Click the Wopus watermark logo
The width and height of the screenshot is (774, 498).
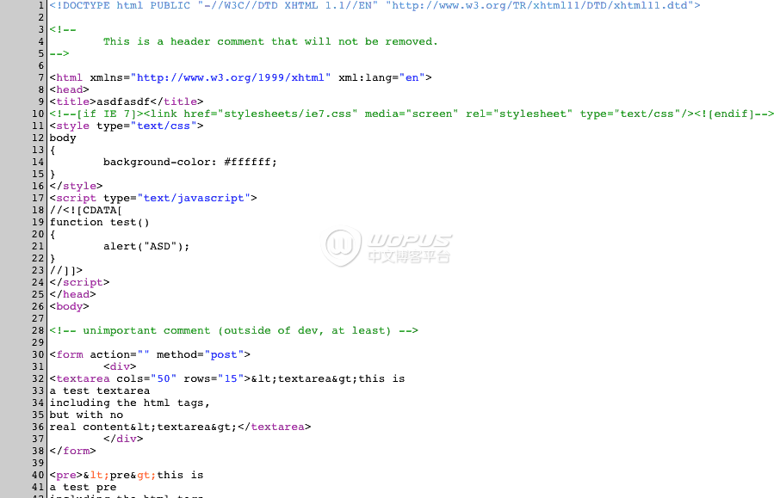point(386,246)
